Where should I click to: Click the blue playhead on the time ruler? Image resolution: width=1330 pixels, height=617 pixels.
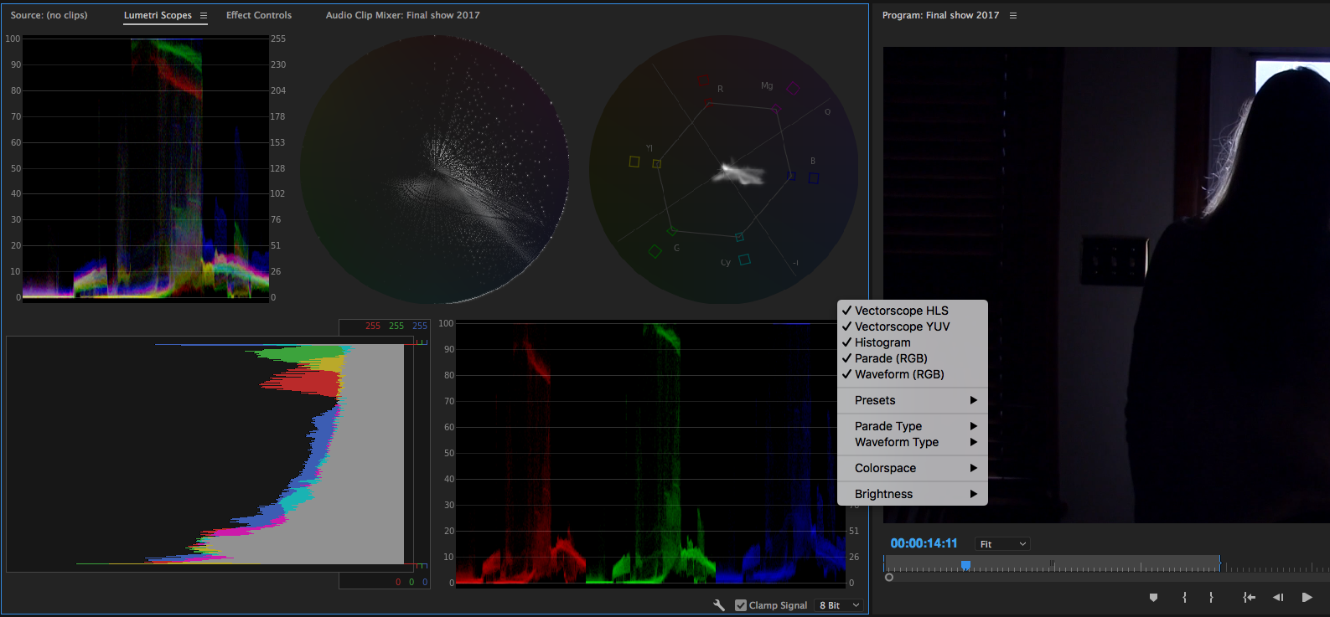965,566
